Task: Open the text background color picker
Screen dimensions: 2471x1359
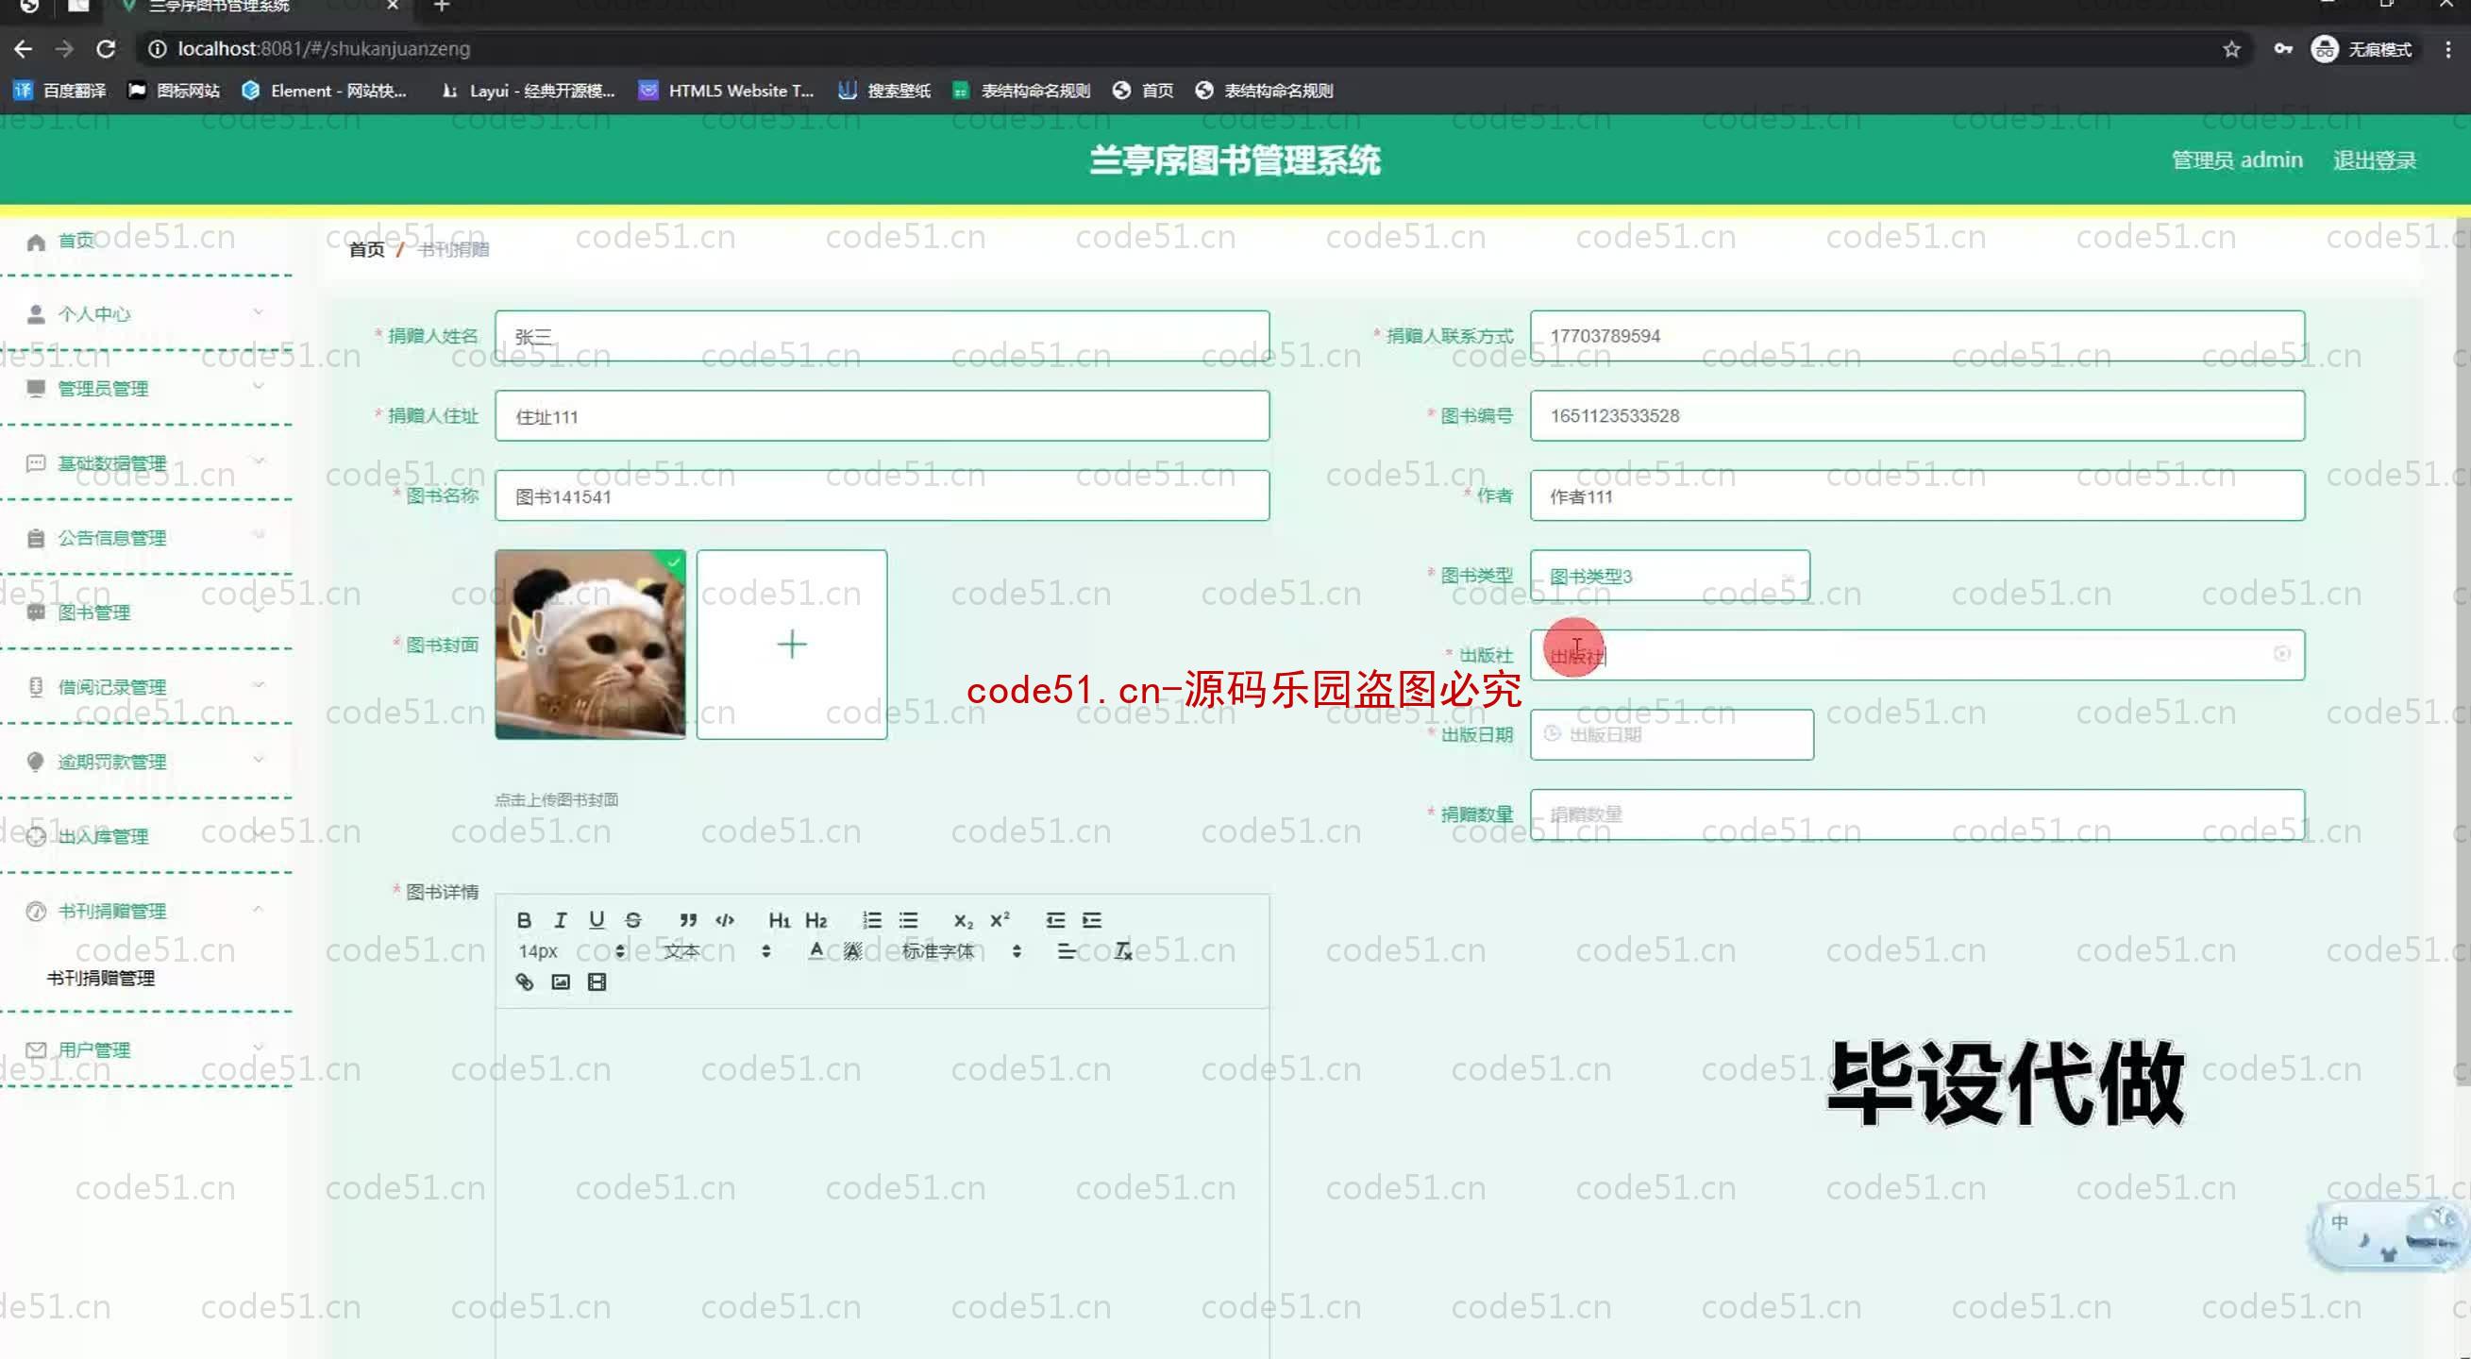Action: point(851,950)
